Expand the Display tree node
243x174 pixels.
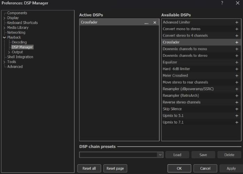[x=5, y=18]
